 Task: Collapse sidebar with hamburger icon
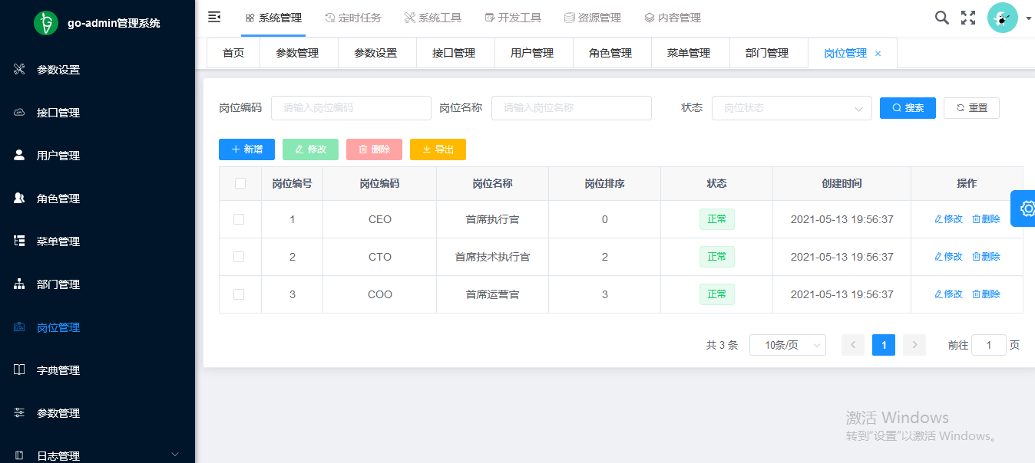(215, 17)
